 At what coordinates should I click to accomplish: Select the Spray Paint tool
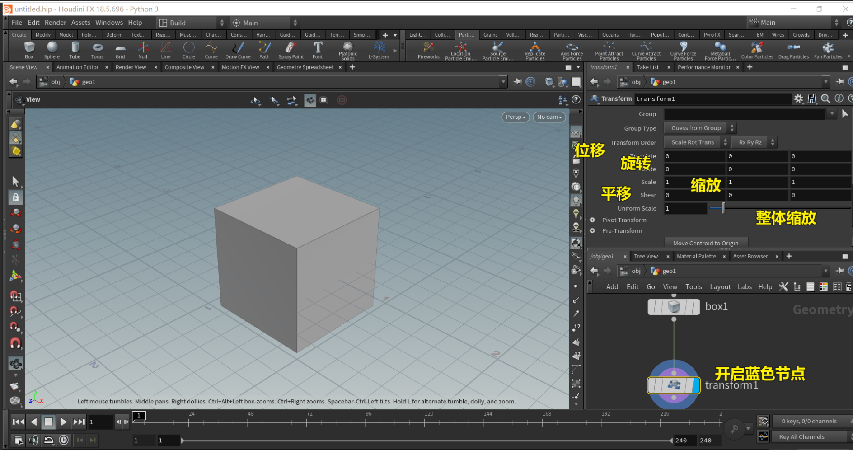tap(291, 50)
